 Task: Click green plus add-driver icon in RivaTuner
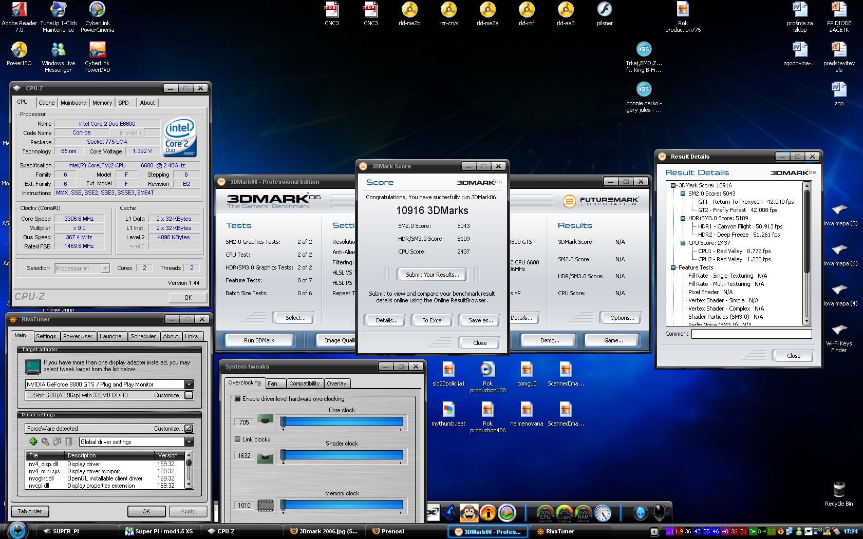point(33,441)
